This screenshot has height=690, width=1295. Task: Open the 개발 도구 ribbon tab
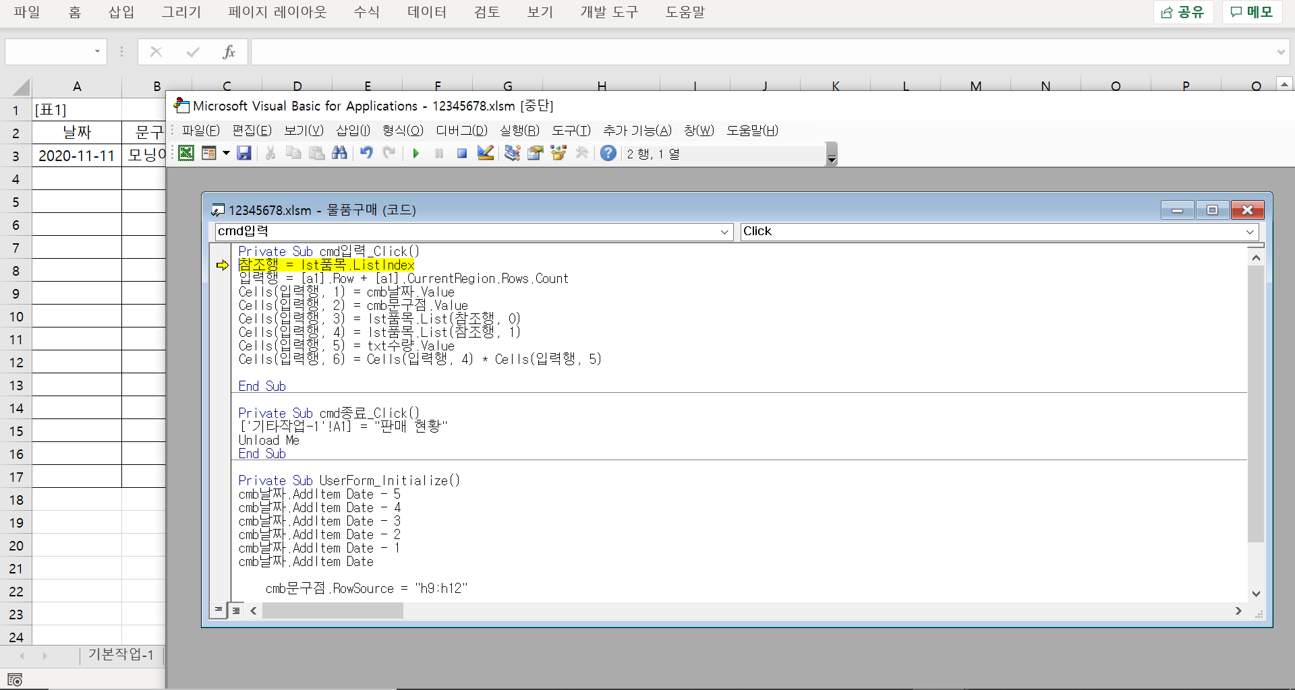(609, 12)
